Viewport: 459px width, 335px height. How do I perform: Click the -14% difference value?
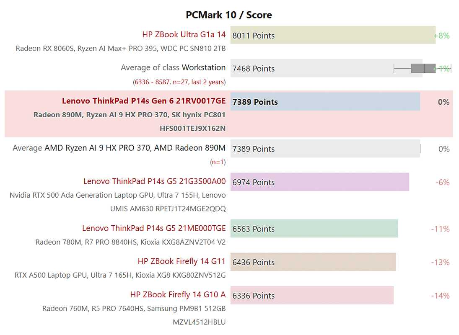(440, 296)
